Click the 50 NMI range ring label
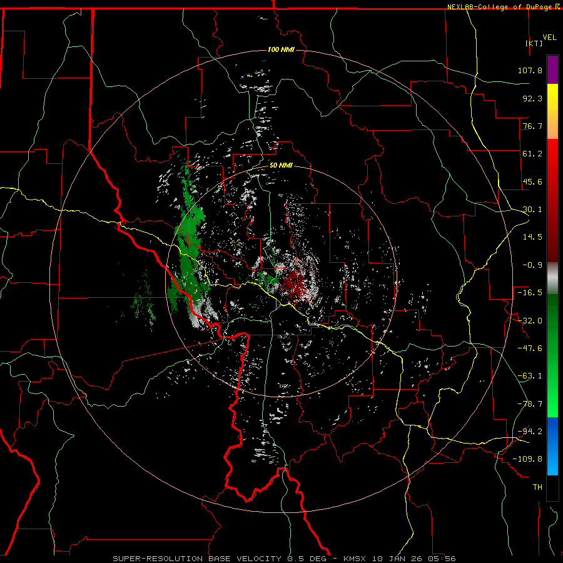Screen dimensions: 563x563 [281, 165]
